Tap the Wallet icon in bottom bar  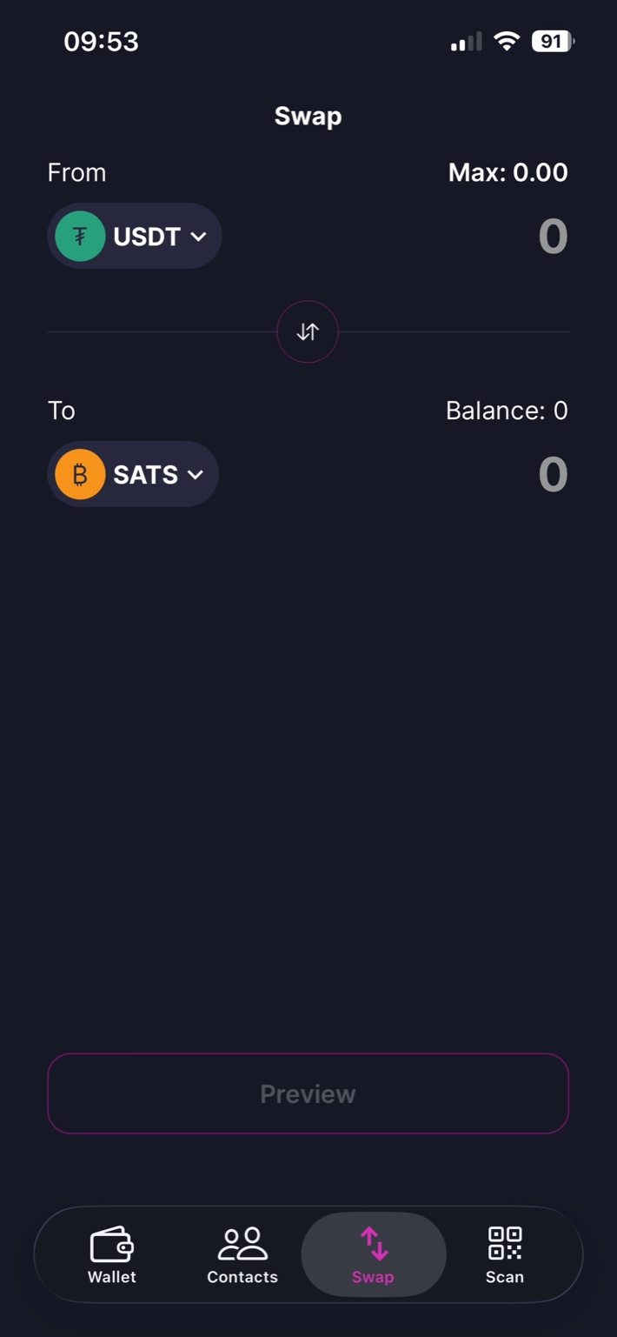112,1244
